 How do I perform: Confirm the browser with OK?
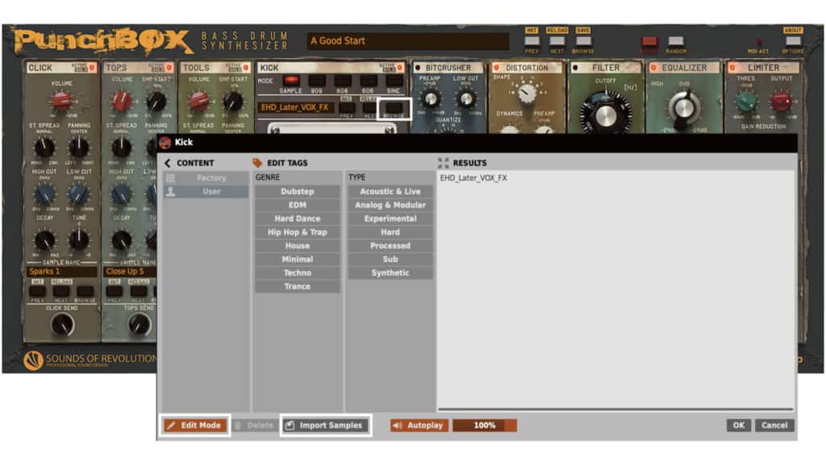click(x=737, y=425)
